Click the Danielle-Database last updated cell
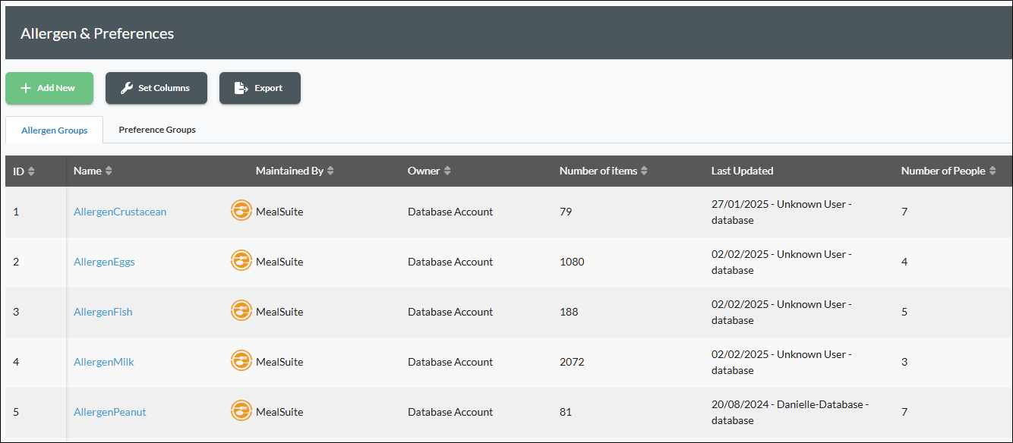 tap(790, 412)
